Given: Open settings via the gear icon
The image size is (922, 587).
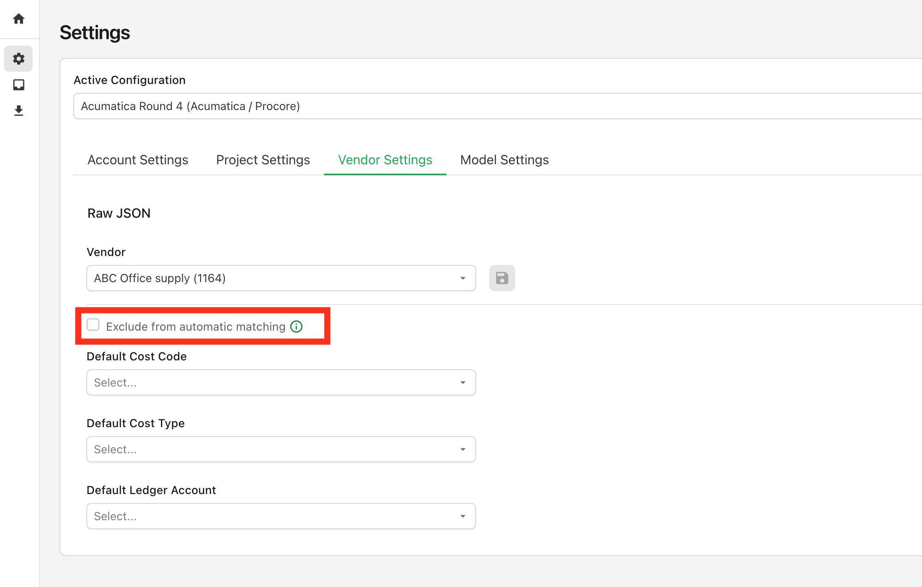Looking at the screenshot, I should coord(19,59).
